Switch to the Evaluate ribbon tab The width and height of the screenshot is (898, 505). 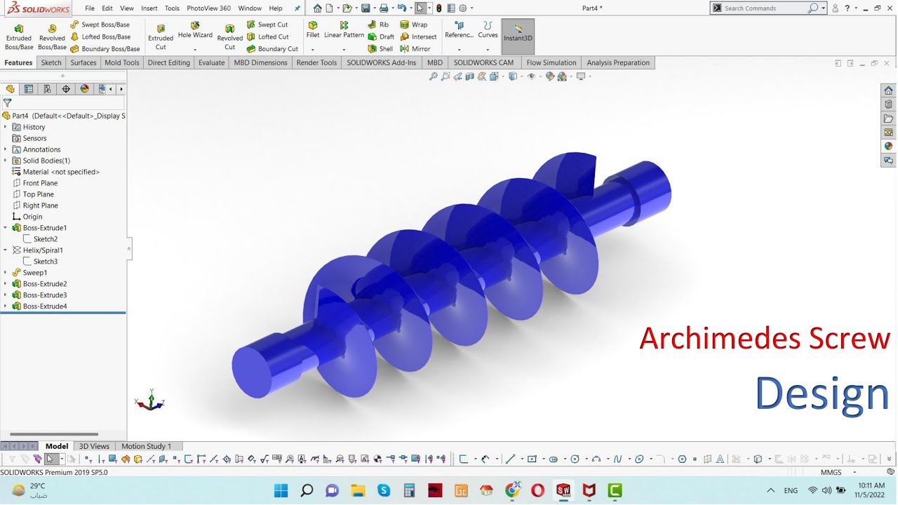coord(211,62)
